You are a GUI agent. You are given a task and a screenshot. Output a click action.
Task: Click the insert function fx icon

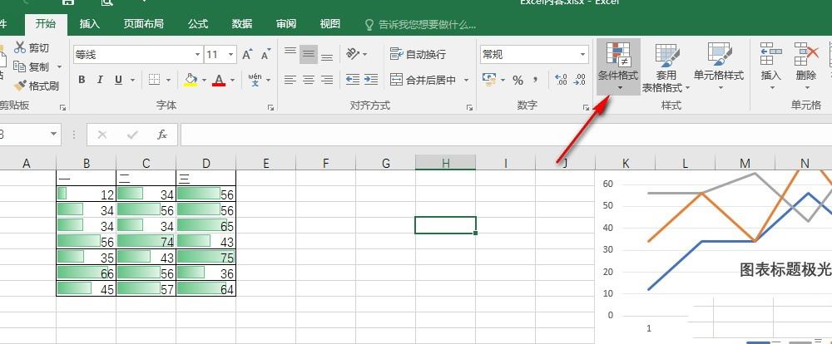[162, 134]
